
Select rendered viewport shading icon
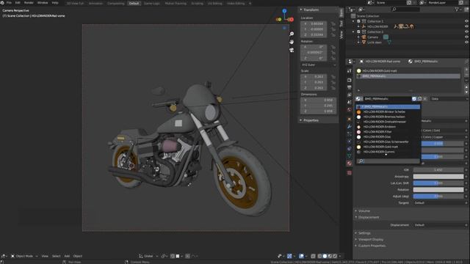click(335, 256)
